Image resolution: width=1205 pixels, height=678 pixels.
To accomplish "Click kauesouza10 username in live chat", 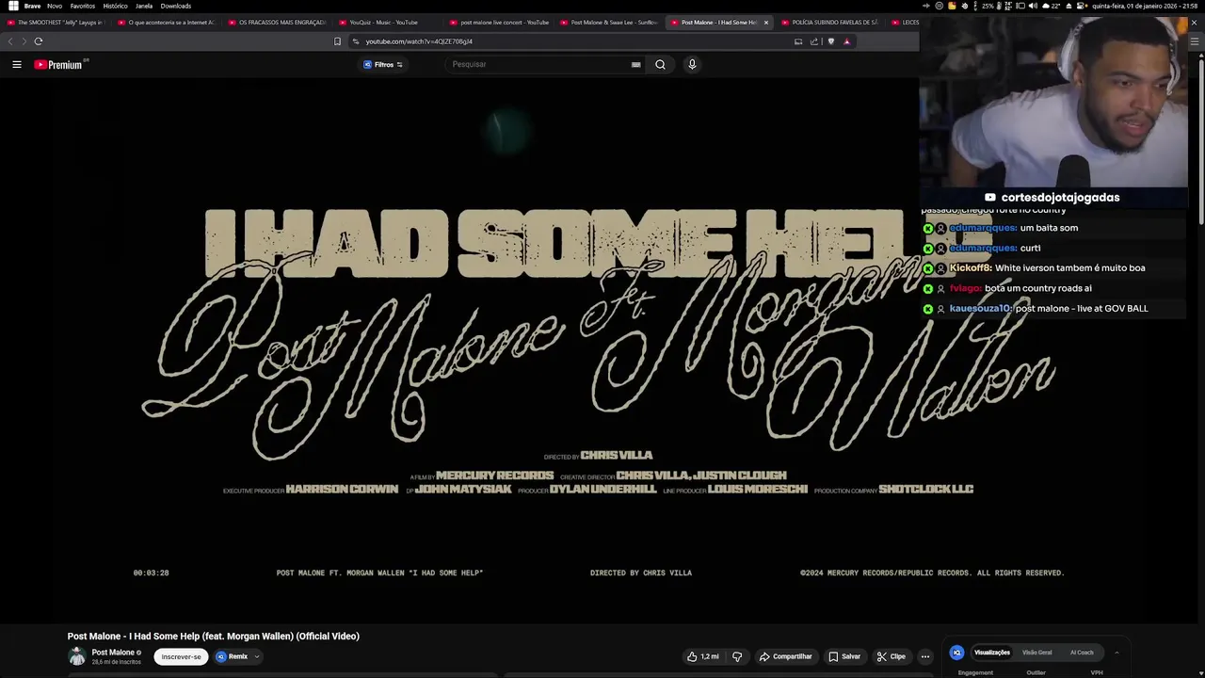I will coord(980,308).
